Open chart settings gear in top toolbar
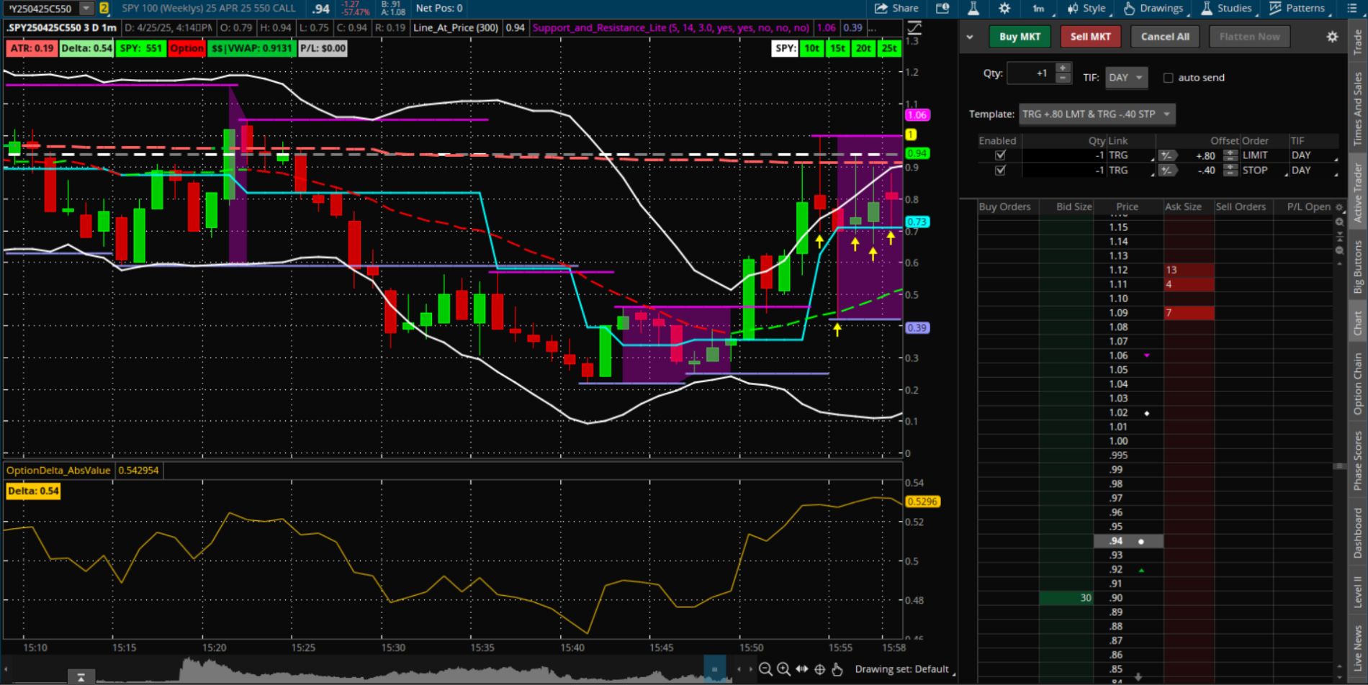 point(1004,9)
